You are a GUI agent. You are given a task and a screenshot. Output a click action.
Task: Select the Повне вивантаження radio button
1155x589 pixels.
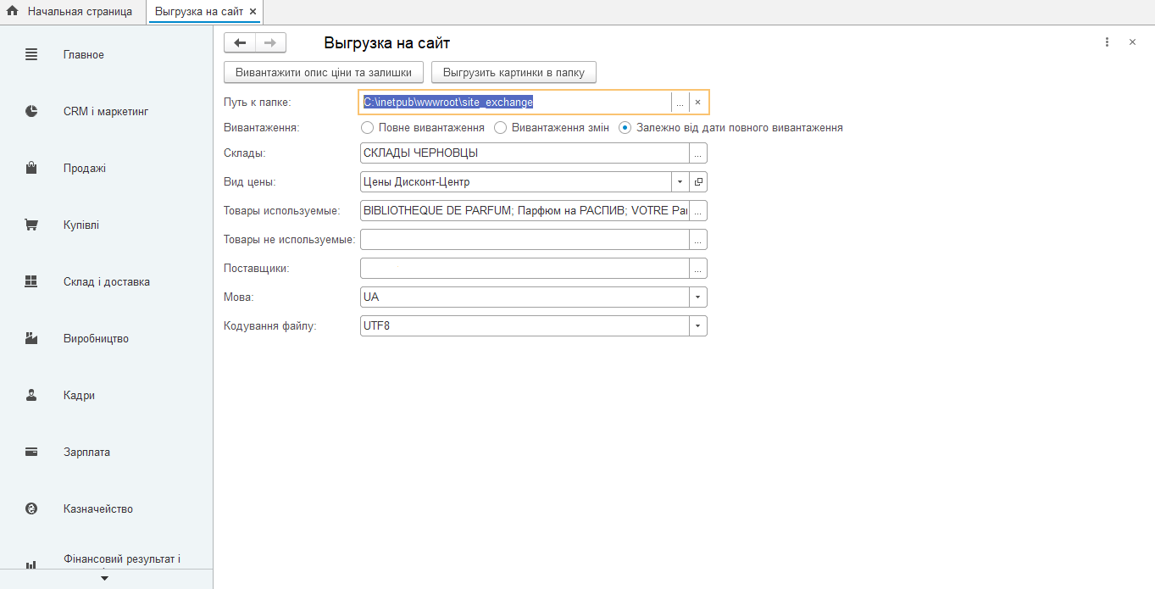[367, 128]
